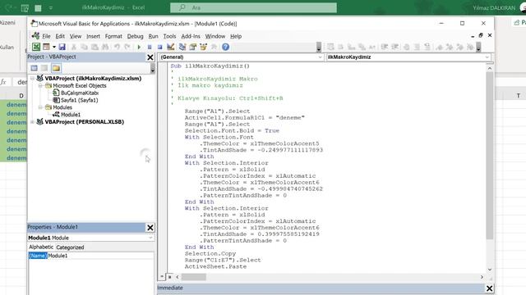Click the Next Bookmark icon
The image size is (526, 295).
(450, 48)
